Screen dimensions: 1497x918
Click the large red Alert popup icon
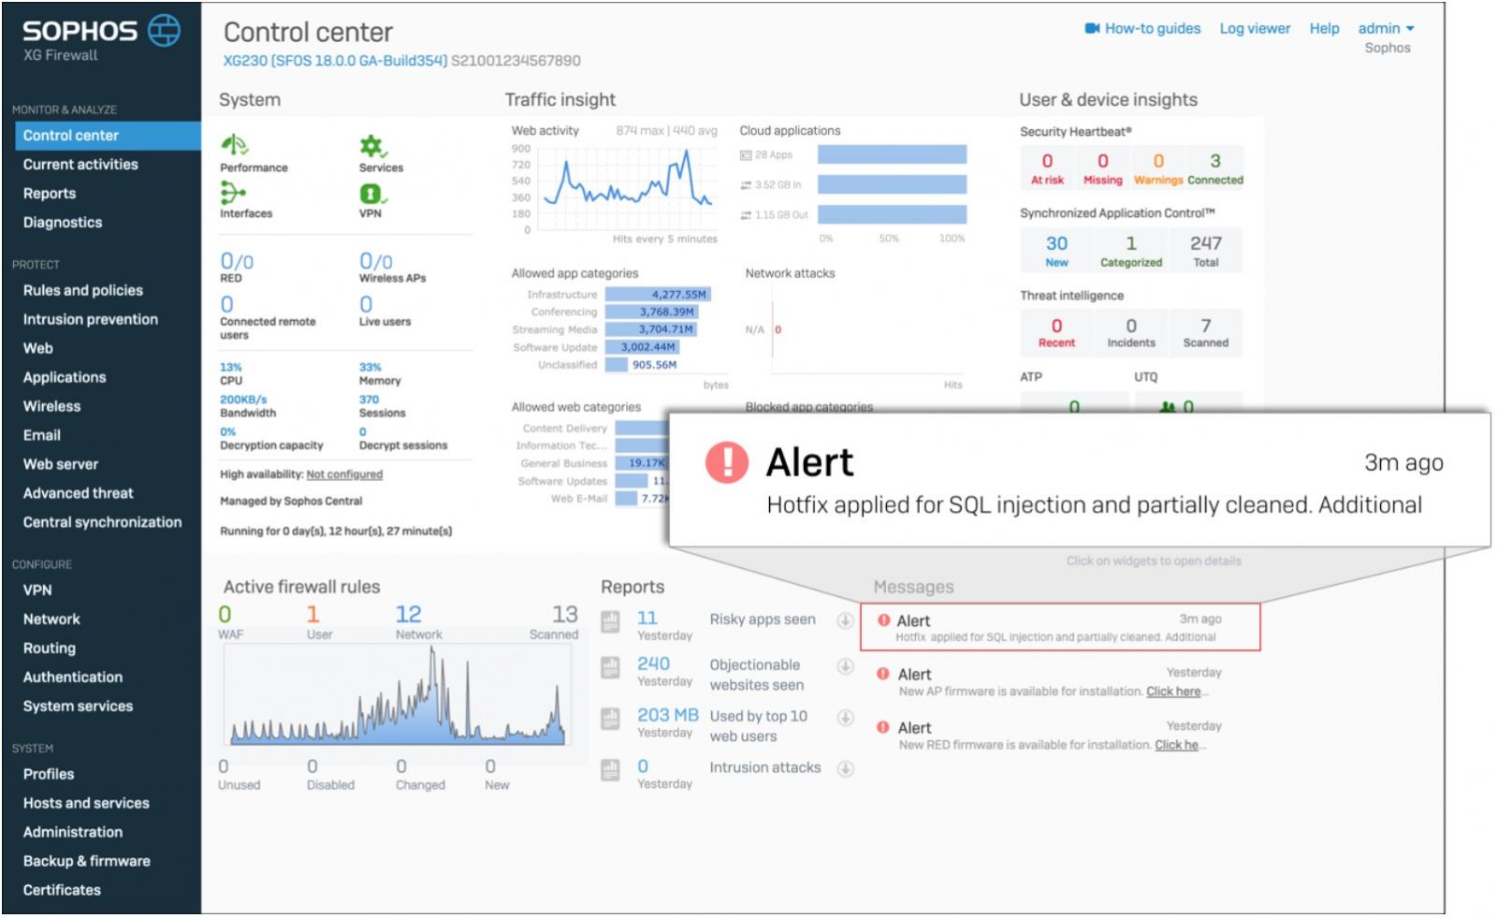click(x=727, y=461)
